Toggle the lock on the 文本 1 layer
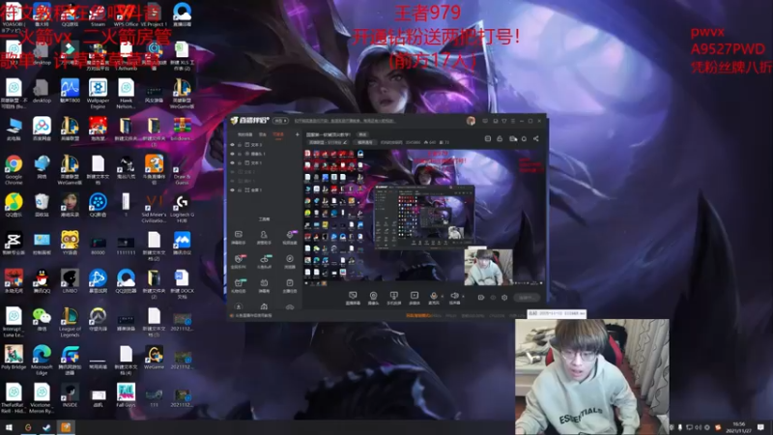 click(x=240, y=162)
